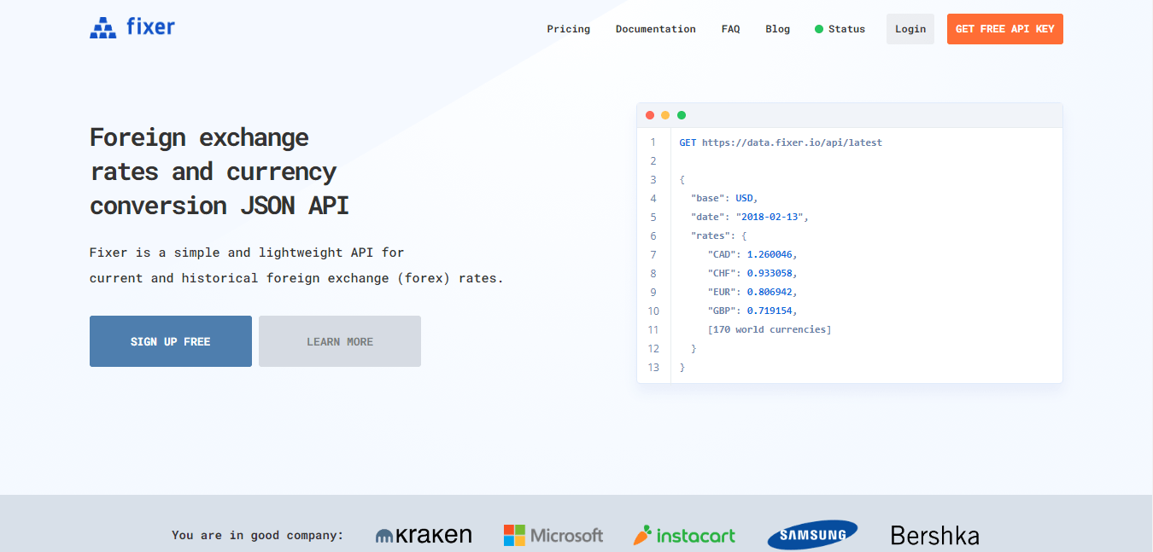Screen dimensions: 1153x552
Task: Open the Documentation menu item
Action: pyautogui.click(x=655, y=29)
